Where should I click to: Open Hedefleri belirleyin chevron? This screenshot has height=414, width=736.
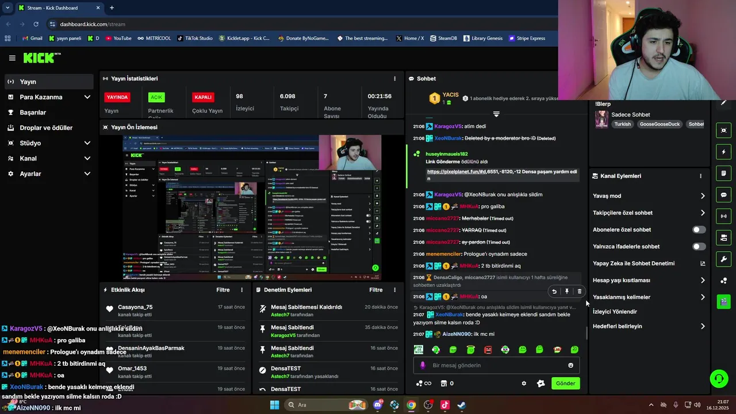click(702, 326)
